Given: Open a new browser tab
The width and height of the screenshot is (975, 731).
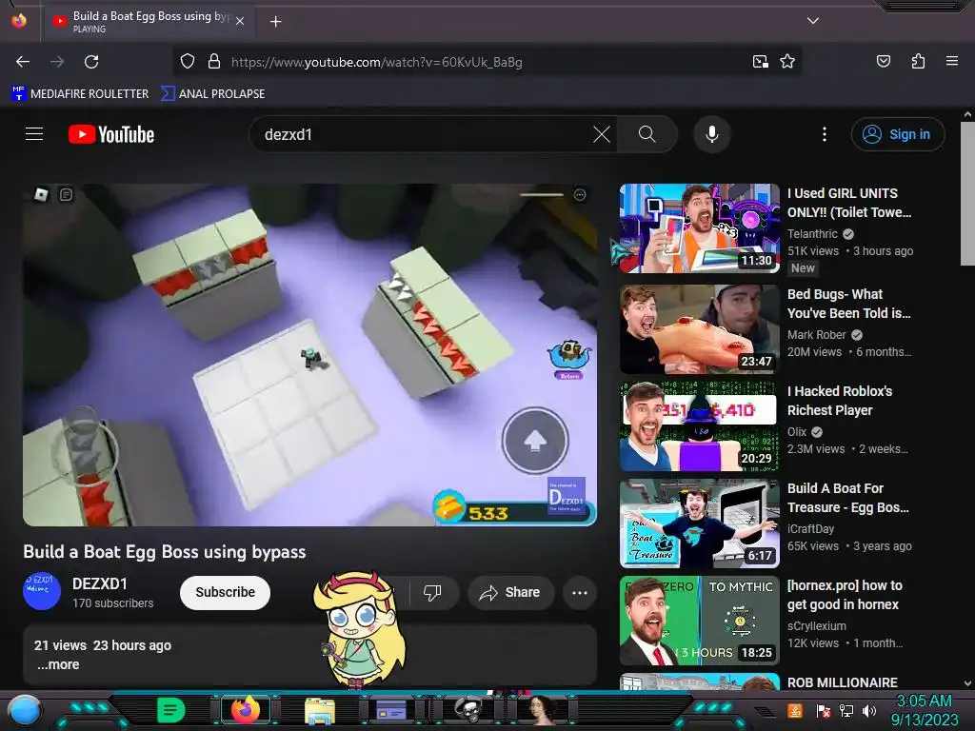Looking at the screenshot, I should pos(275,22).
